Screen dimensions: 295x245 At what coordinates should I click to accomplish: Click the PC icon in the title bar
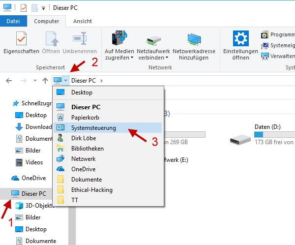[x=7, y=7]
